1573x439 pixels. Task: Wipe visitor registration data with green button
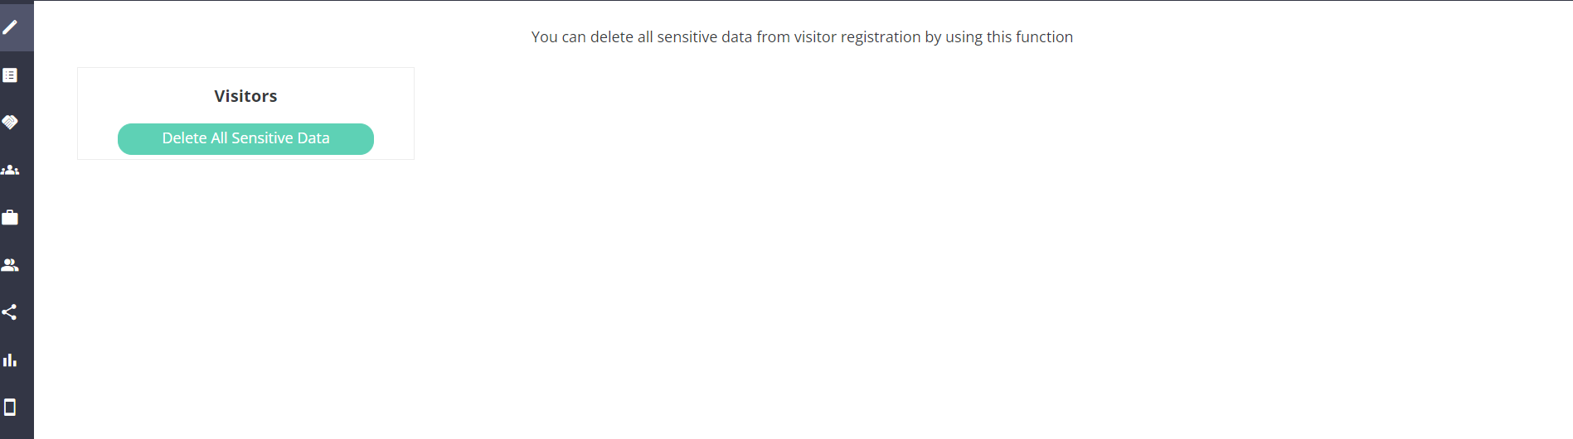pyautogui.click(x=245, y=138)
